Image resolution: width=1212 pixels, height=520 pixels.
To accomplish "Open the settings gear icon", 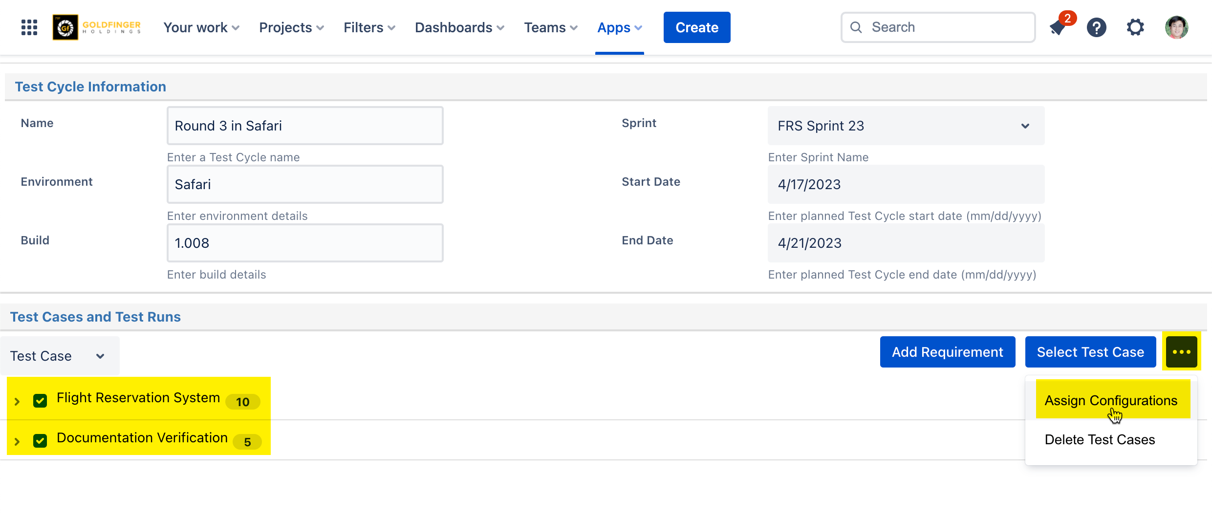I will tap(1135, 27).
